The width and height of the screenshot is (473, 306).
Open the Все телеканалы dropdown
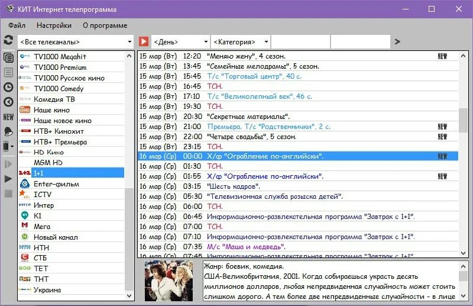(76, 42)
